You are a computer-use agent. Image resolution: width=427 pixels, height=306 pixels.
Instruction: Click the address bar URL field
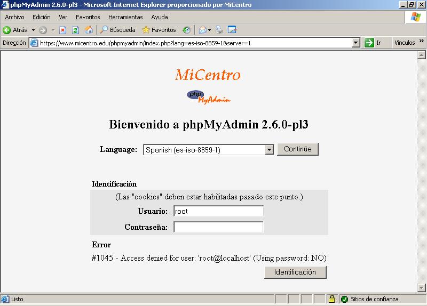(195, 43)
